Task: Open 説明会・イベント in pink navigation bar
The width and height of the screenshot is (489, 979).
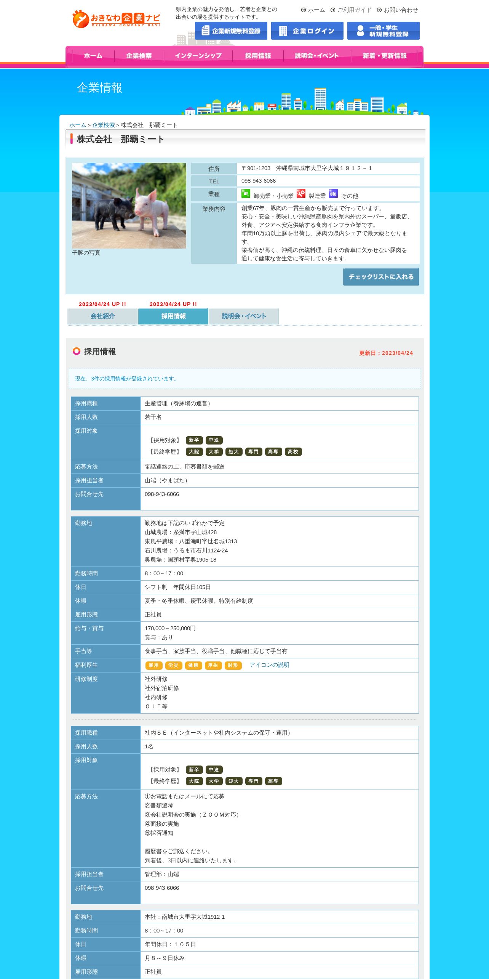Action: click(x=317, y=56)
